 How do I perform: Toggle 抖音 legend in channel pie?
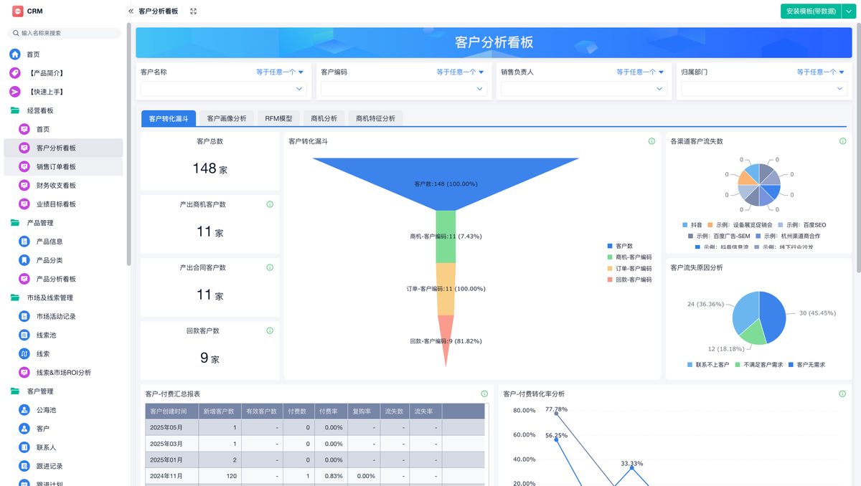692,224
